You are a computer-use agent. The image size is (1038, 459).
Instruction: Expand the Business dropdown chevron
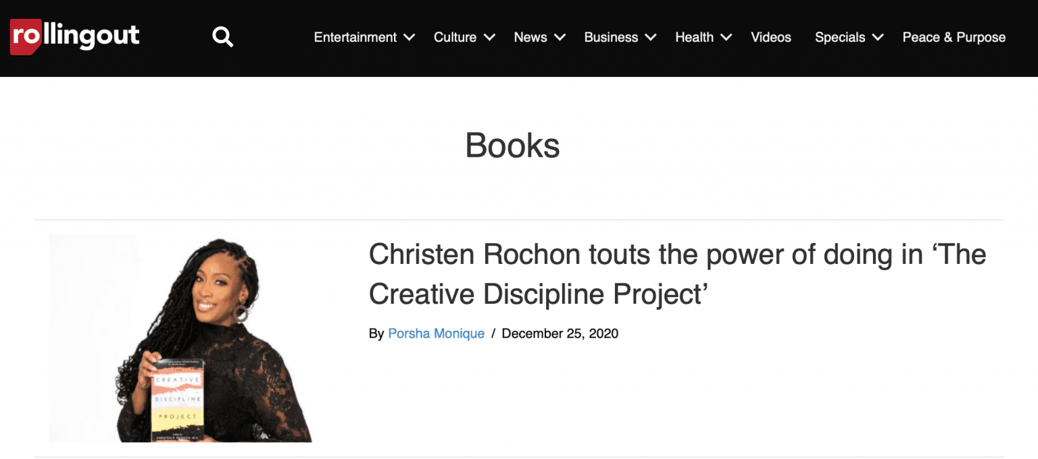point(650,38)
